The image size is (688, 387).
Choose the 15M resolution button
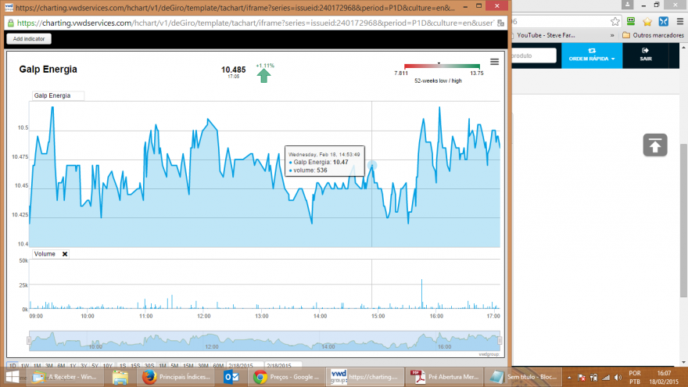point(188,366)
